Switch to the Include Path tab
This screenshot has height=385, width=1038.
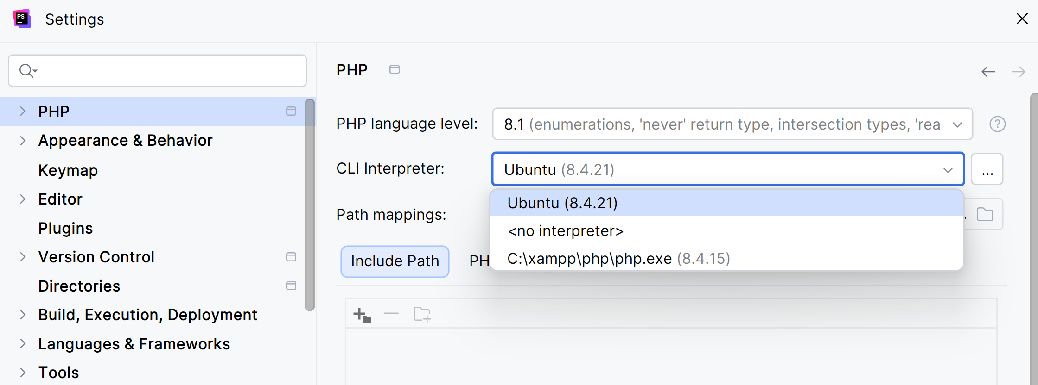click(395, 261)
